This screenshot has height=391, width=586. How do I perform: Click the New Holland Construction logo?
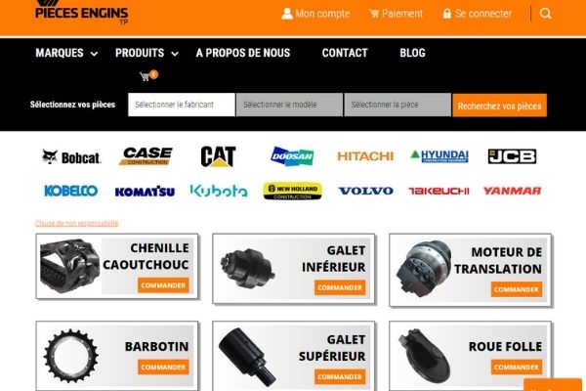pos(292,191)
